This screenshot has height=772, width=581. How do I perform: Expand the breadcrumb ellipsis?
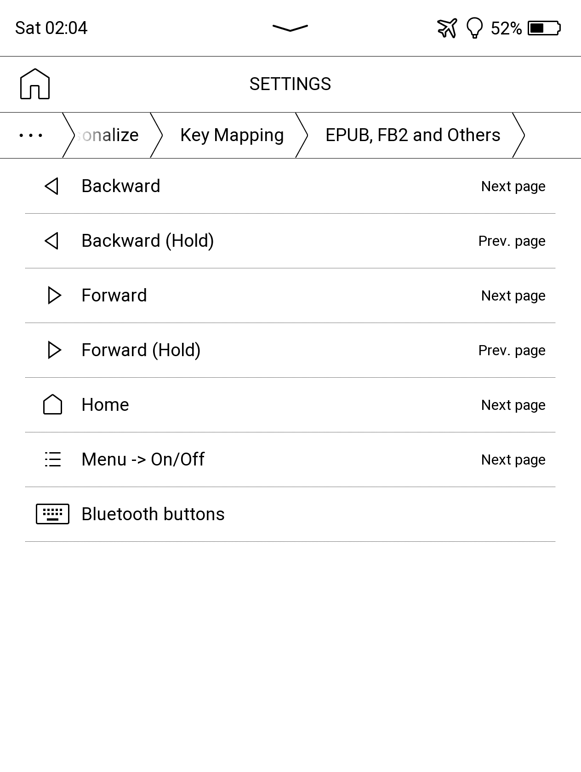pos(31,136)
